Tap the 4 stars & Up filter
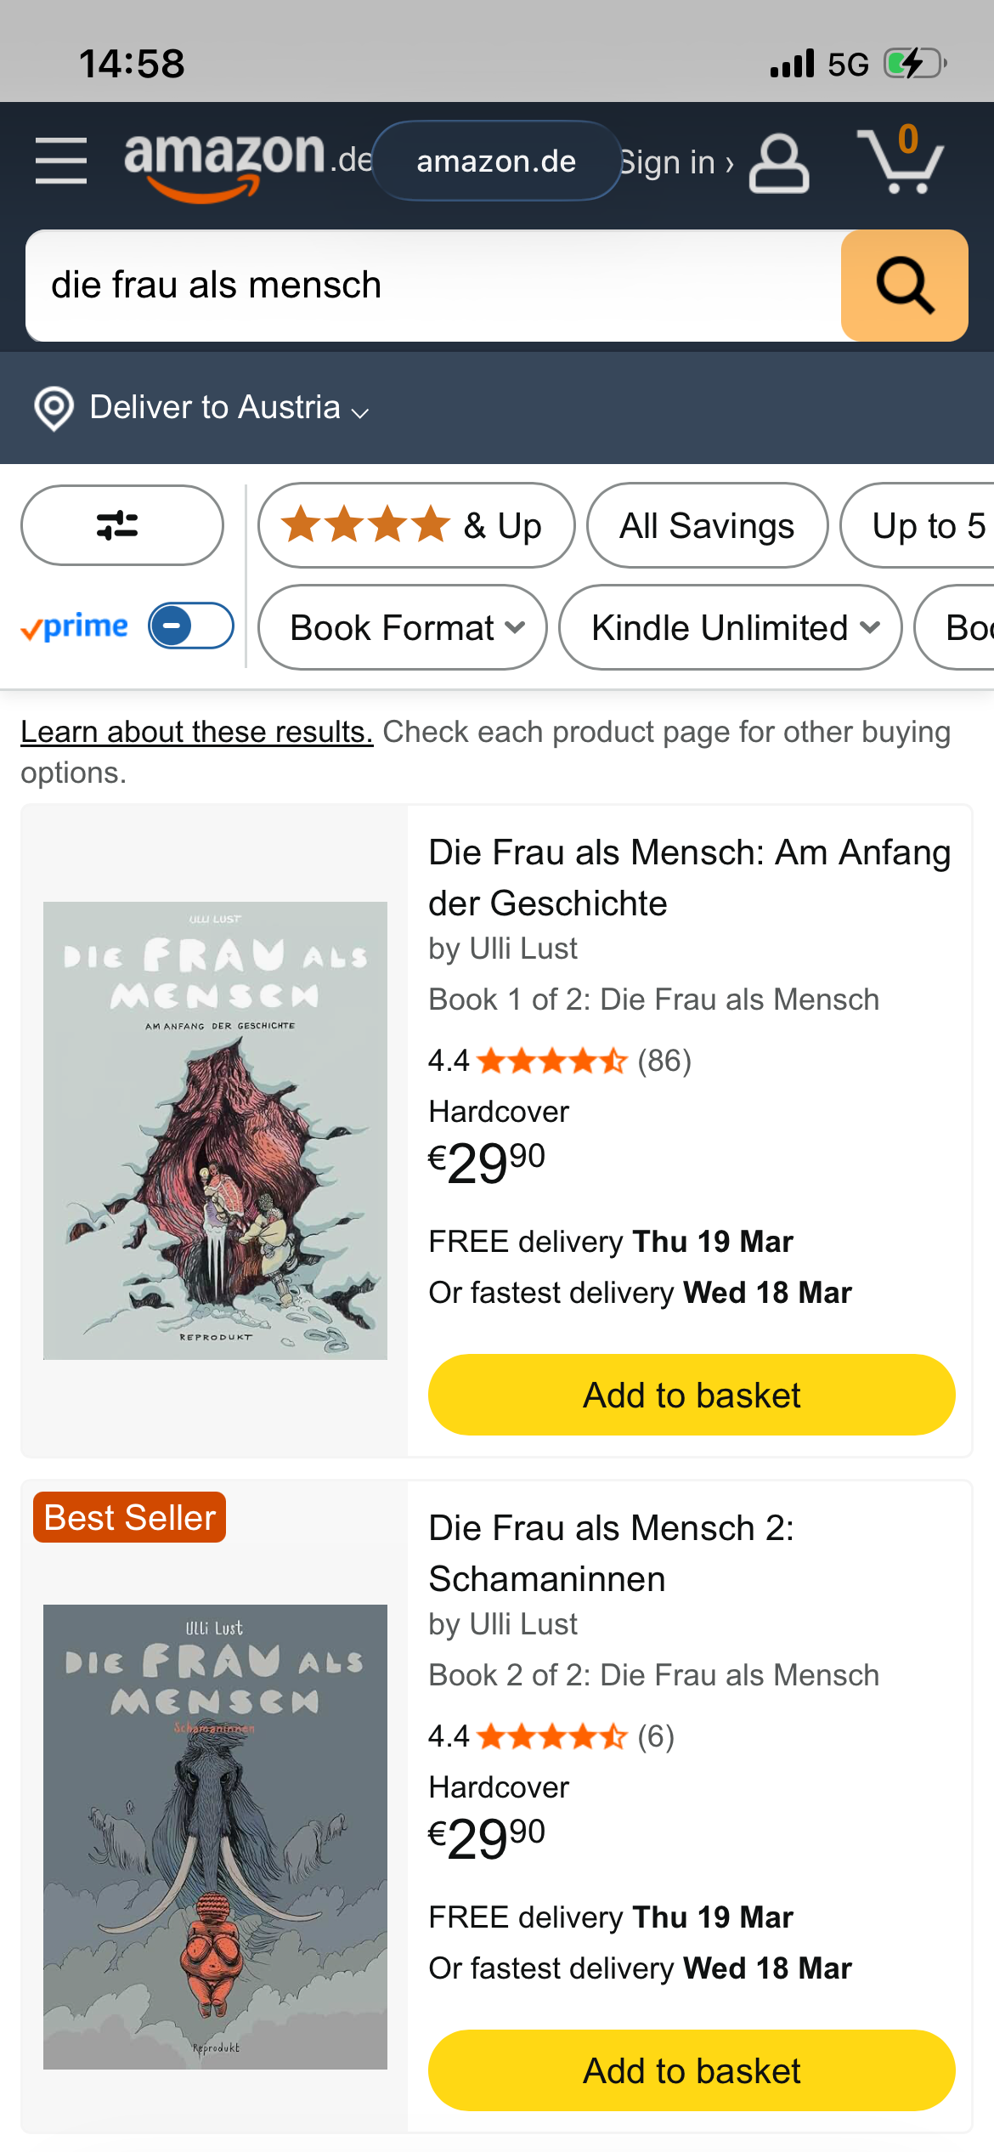The image size is (994, 2152). (x=415, y=525)
